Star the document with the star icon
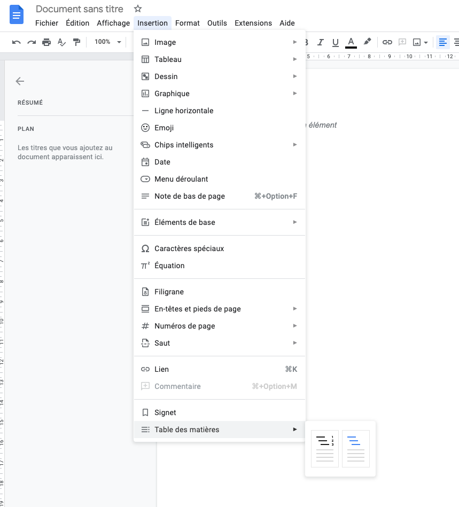 click(138, 9)
